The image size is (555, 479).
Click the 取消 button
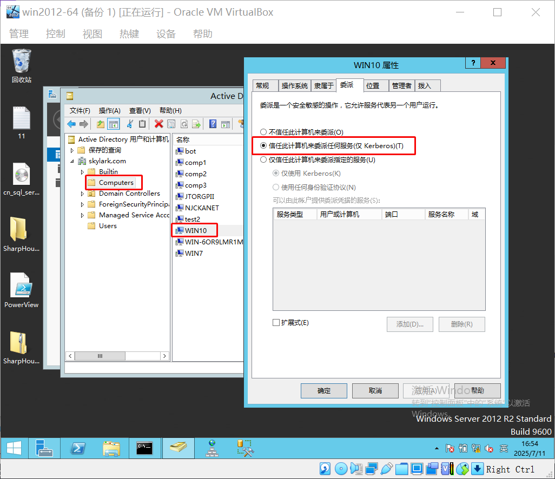click(x=375, y=390)
